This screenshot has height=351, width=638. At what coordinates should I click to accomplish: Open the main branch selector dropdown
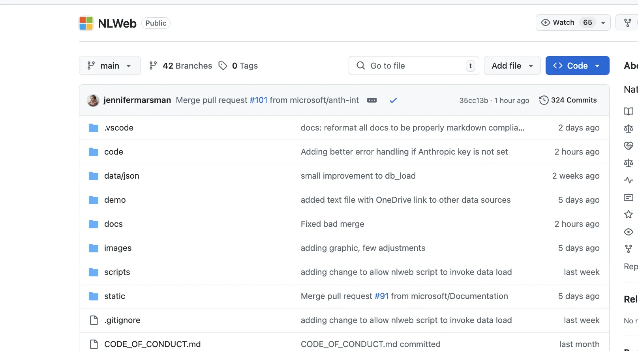(110, 65)
